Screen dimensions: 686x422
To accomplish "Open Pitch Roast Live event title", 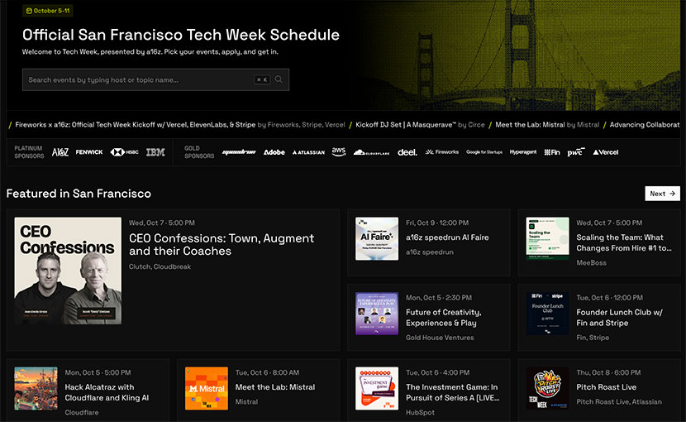I will 607,387.
